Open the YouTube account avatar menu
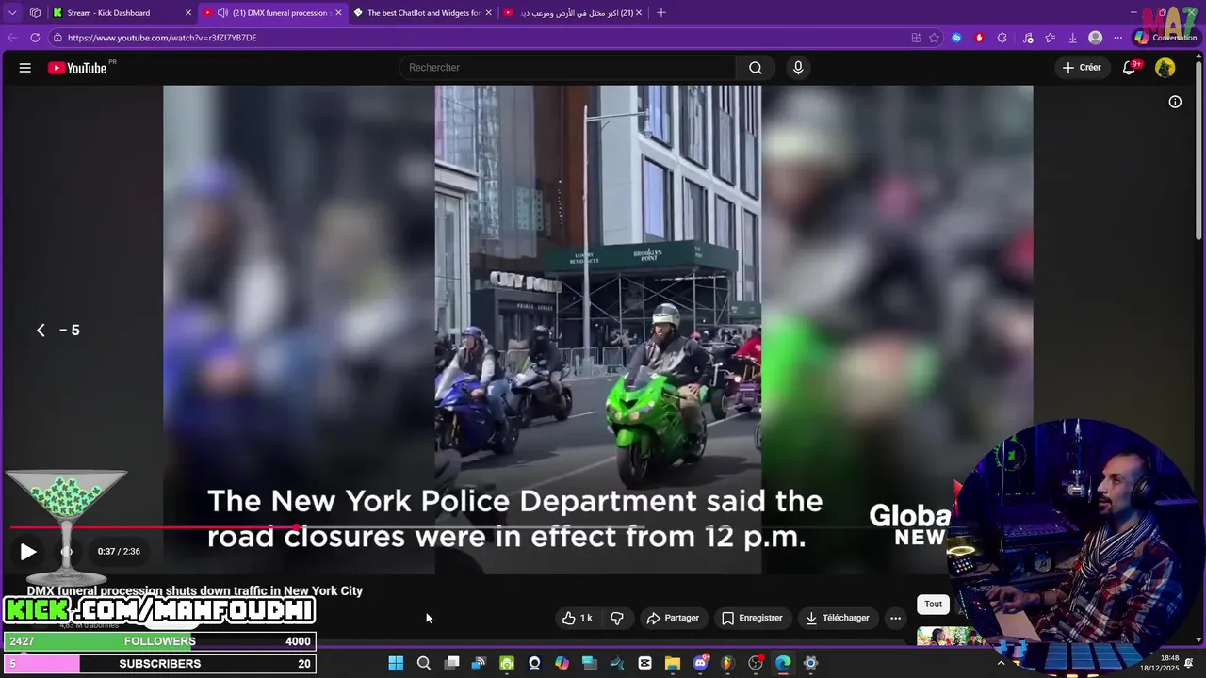 1165,68
